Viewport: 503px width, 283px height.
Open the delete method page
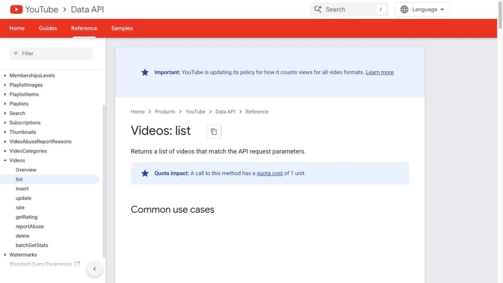click(23, 236)
